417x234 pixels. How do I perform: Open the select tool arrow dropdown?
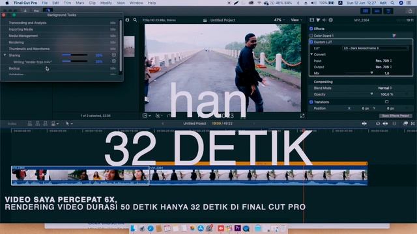[69, 123]
